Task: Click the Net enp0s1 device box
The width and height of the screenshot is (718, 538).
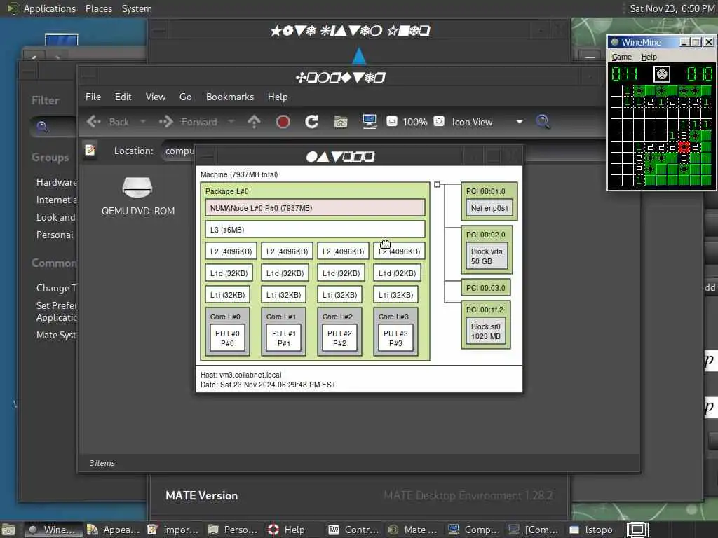Action: pos(489,208)
